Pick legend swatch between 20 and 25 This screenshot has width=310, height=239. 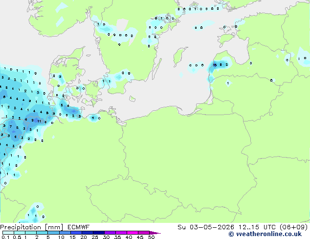pyautogui.click(x=88, y=233)
